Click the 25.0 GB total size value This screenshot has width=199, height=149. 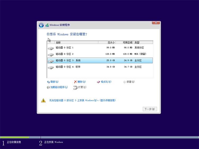pyautogui.click(x=111, y=60)
